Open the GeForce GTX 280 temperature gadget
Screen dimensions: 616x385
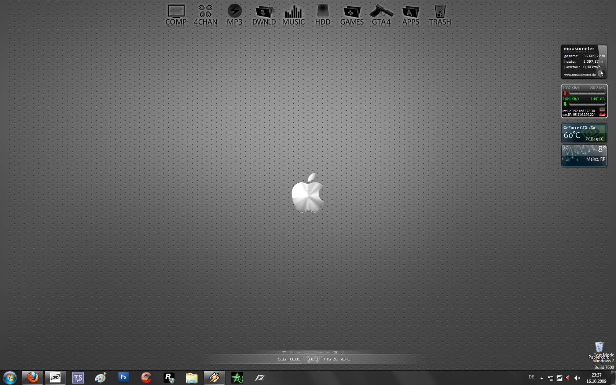(x=584, y=133)
